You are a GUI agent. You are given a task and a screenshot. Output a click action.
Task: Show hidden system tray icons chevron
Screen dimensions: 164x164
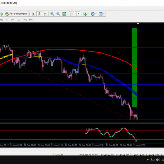pos(148,160)
